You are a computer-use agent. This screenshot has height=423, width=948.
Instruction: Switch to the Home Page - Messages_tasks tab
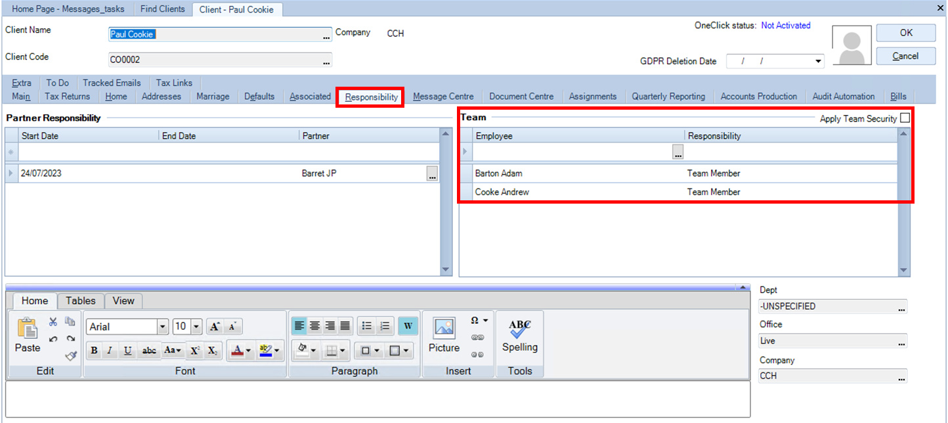pyautogui.click(x=70, y=9)
